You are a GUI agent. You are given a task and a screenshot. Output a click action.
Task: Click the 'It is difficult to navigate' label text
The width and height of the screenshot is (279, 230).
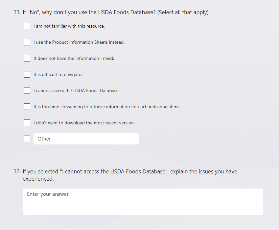coord(58,74)
